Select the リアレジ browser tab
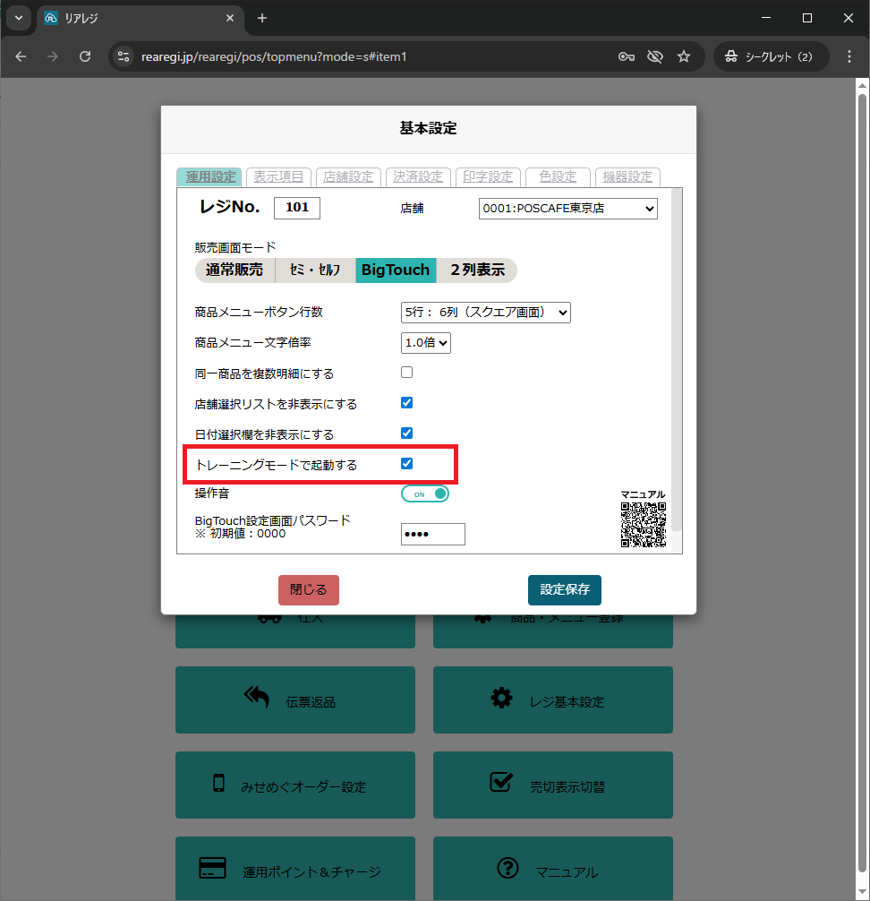This screenshot has width=870, height=901. (x=141, y=18)
